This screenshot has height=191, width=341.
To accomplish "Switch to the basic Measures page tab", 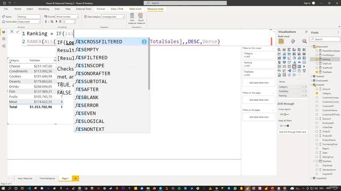I will point(25,178).
